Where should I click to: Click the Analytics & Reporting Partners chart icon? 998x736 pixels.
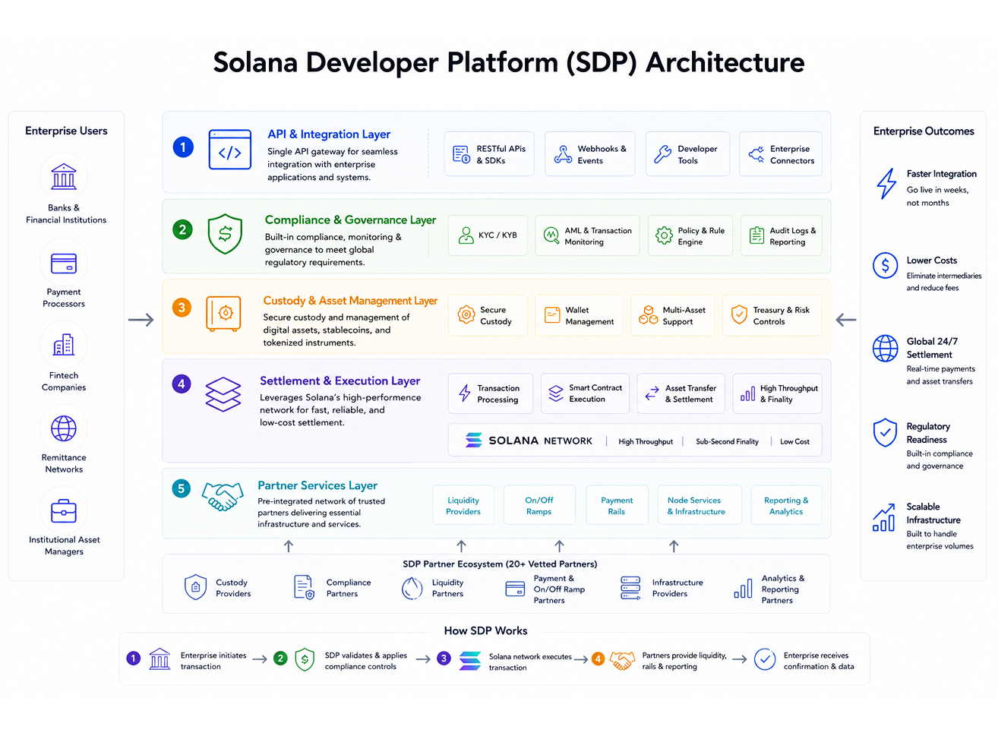point(744,588)
